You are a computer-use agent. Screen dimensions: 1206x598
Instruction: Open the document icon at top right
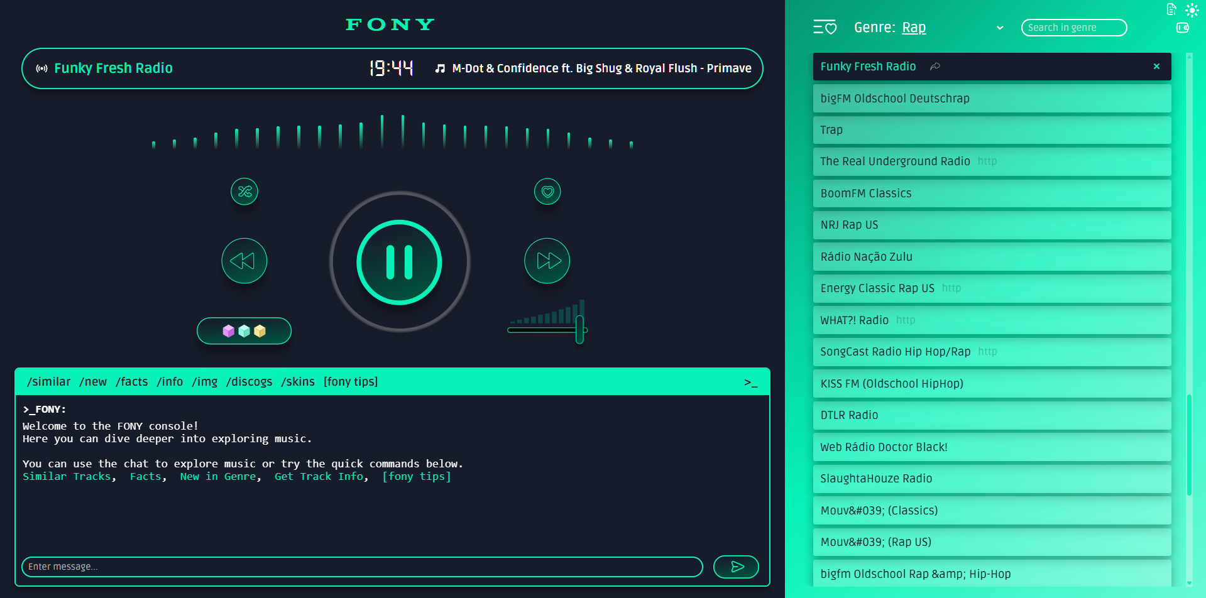coord(1171,9)
